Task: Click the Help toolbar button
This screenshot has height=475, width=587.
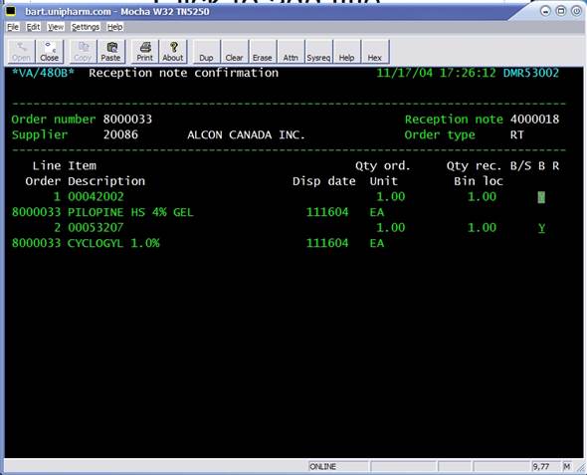Action: pos(346,52)
